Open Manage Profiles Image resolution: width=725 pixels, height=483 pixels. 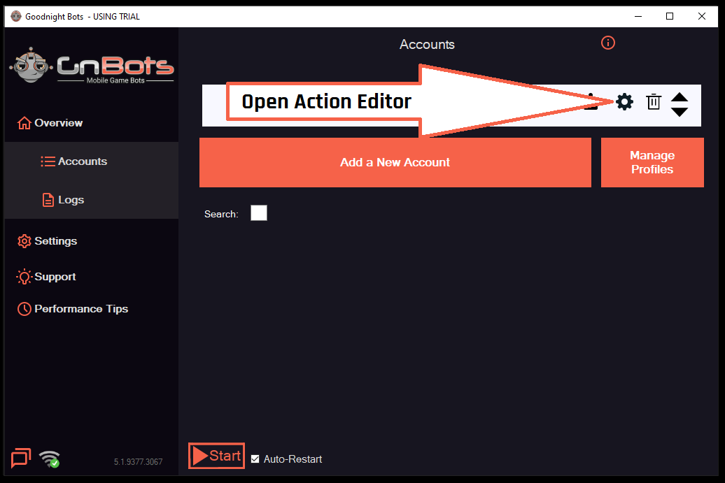click(x=652, y=162)
